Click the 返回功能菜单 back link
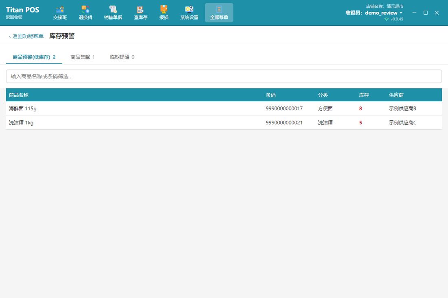The height and width of the screenshot is (298, 448). click(x=26, y=36)
